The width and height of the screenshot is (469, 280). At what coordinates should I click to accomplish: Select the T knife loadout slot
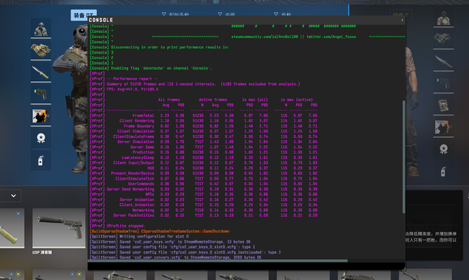pos(443,61)
